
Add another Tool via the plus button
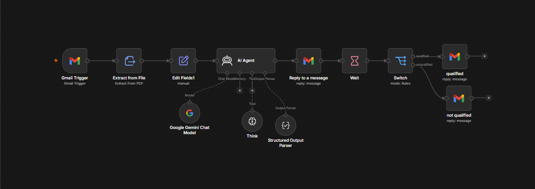click(x=252, y=90)
